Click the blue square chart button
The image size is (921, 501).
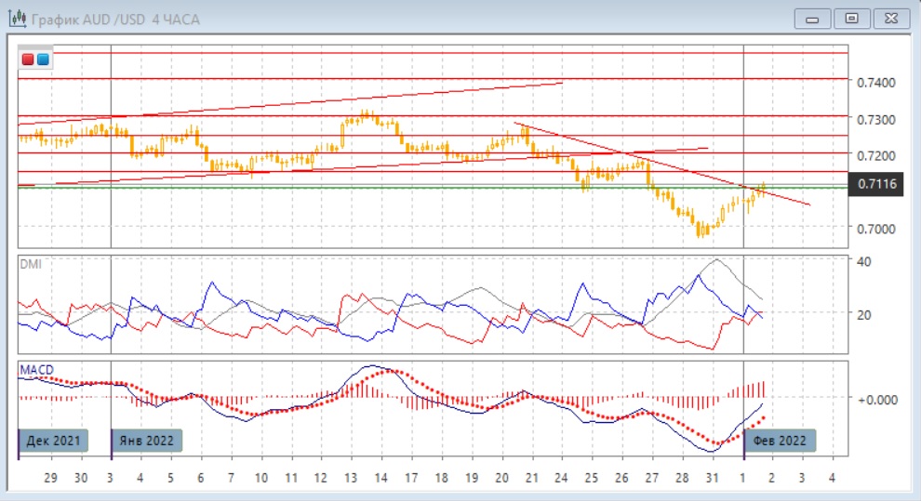click(x=43, y=59)
